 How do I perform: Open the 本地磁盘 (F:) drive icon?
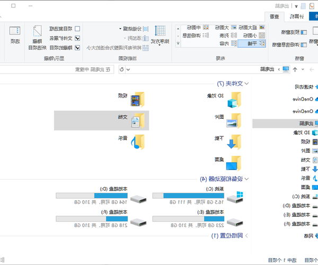click(x=138, y=222)
